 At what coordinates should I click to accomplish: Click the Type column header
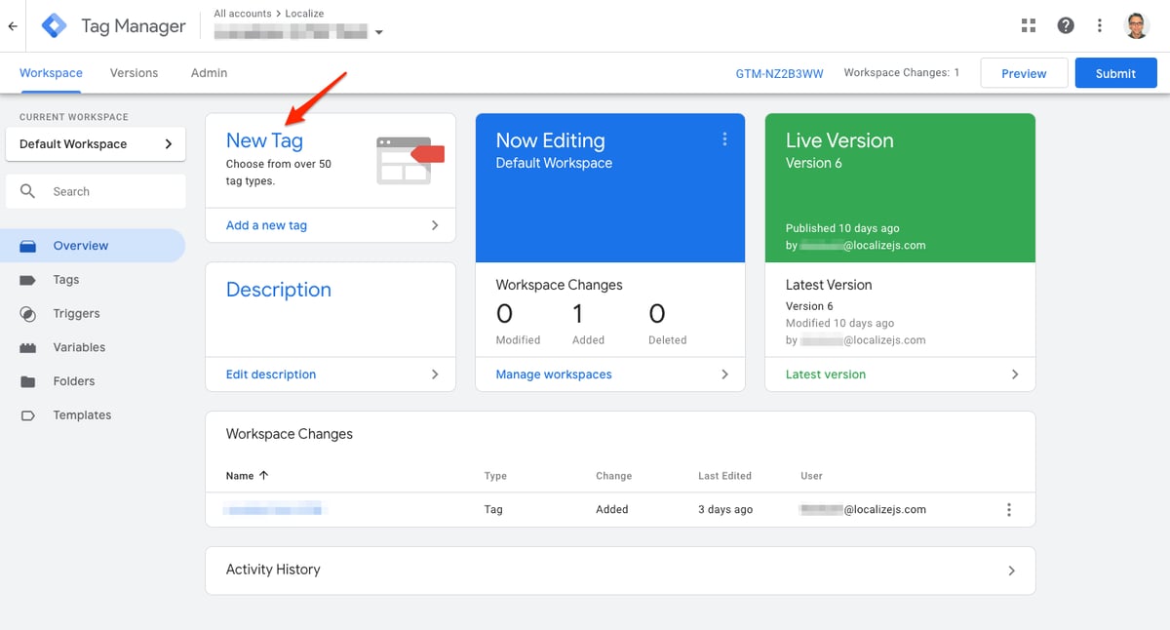click(x=495, y=476)
